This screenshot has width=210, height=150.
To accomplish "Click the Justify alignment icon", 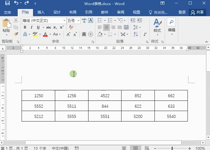I will click(120, 27).
